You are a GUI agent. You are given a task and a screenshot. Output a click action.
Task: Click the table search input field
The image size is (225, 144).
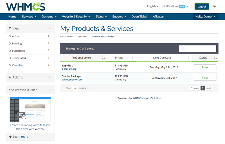coord(197,49)
